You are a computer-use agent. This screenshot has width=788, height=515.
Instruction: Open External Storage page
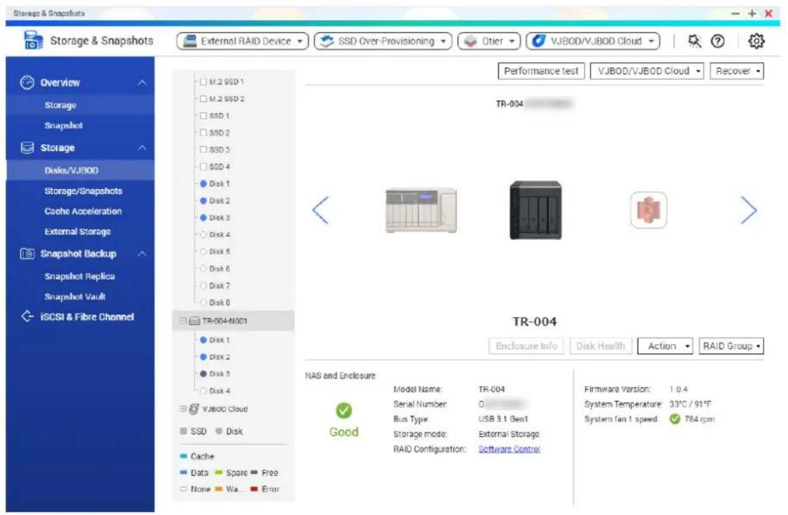[77, 232]
